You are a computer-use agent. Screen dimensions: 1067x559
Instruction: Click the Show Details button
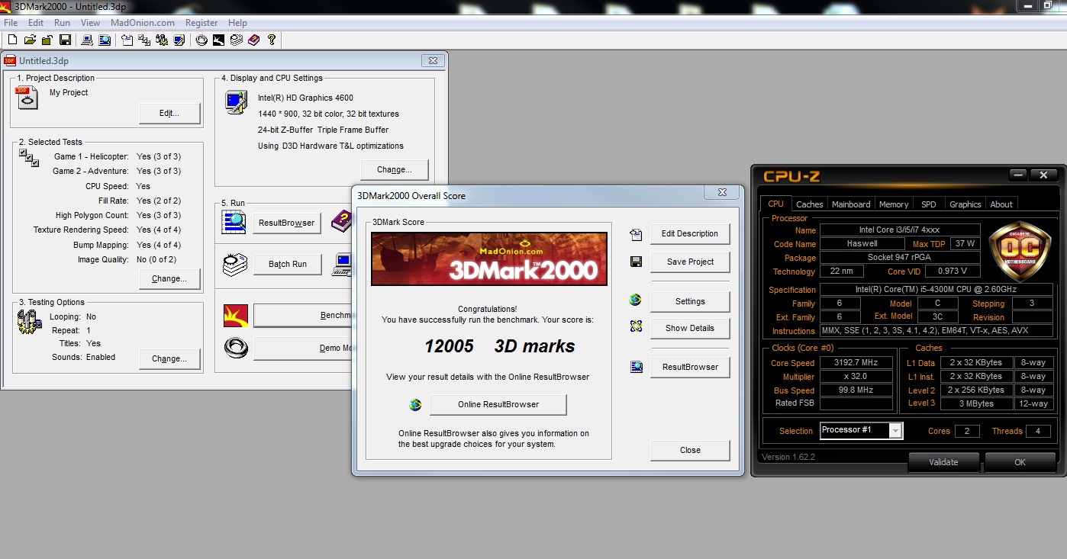690,328
